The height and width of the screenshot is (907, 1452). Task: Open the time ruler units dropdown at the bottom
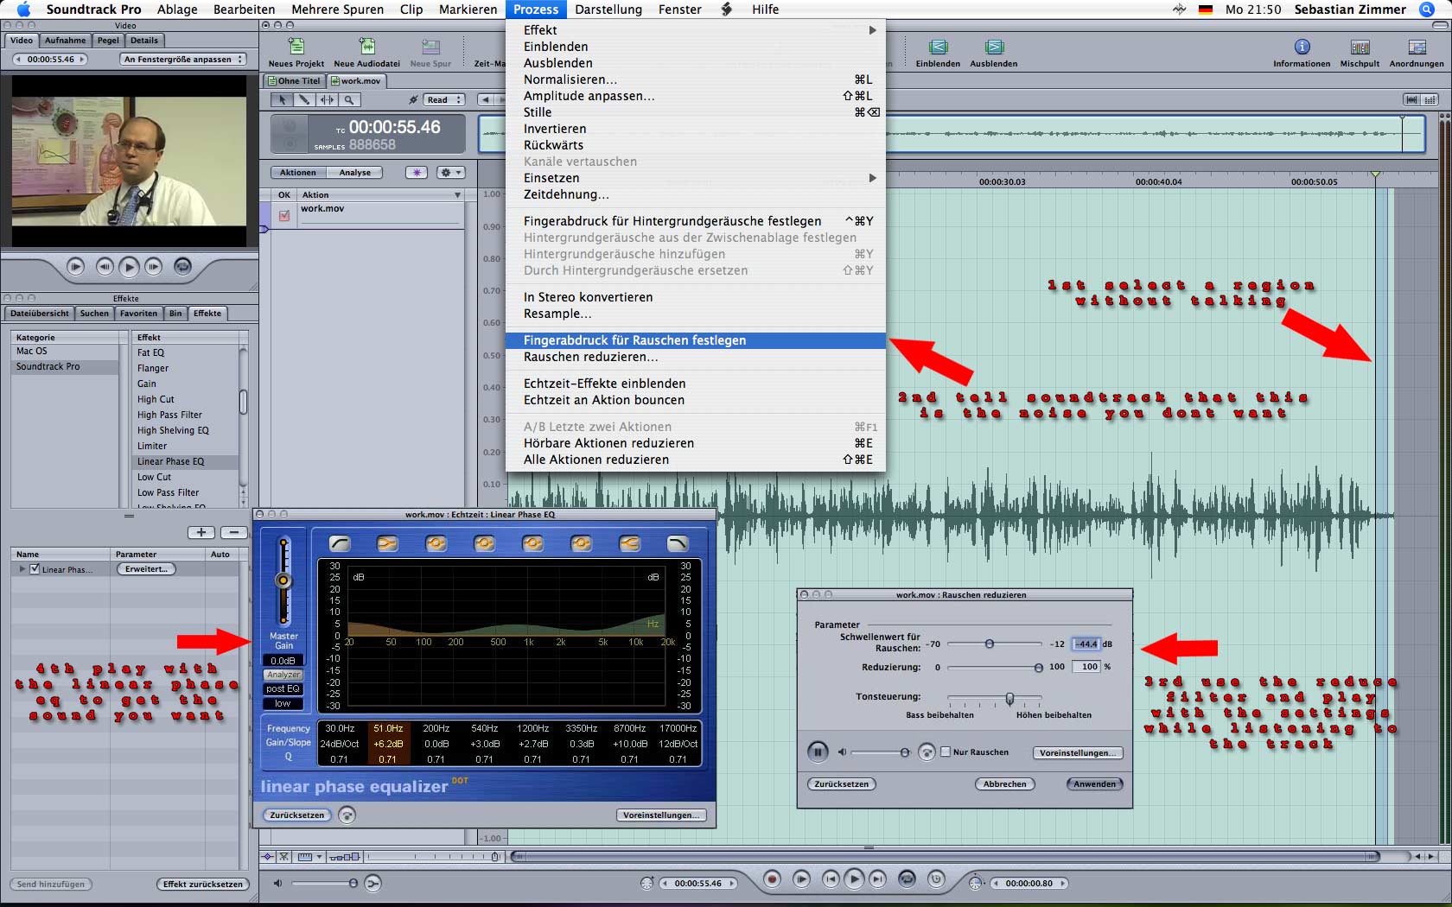(x=309, y=857)
